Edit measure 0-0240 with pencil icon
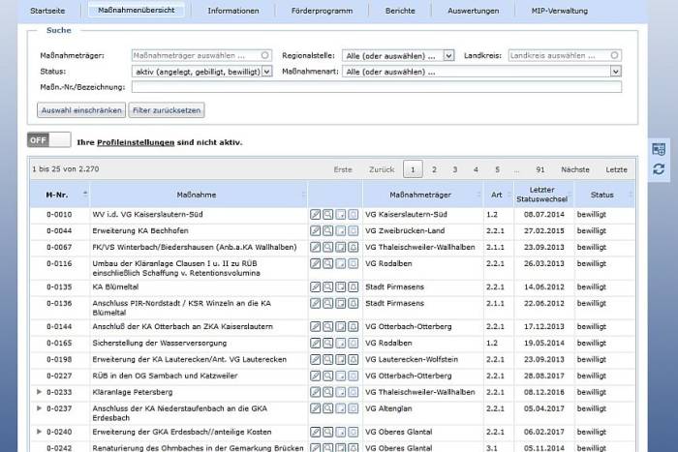Screen dimensions: 678x452 315,432
